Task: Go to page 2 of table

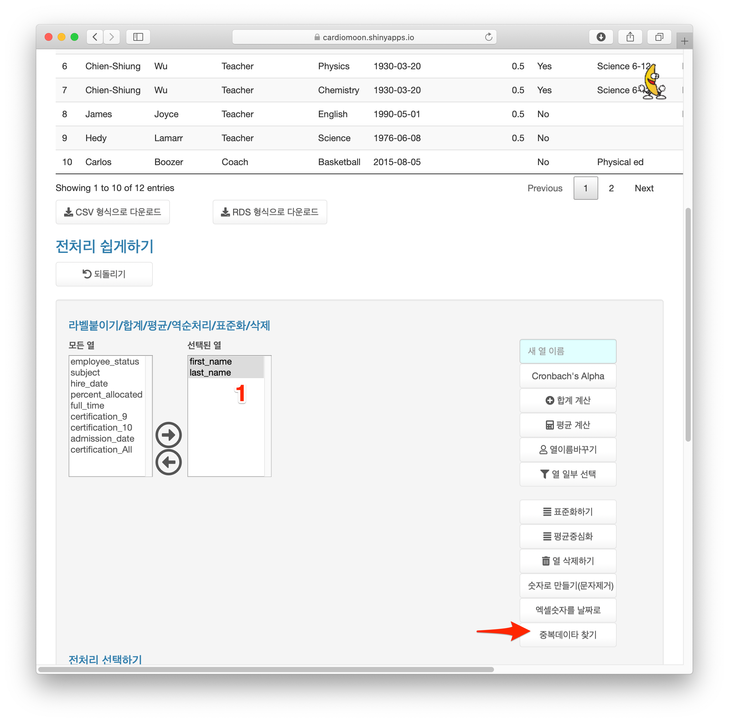Action: [x=611, y=188]
